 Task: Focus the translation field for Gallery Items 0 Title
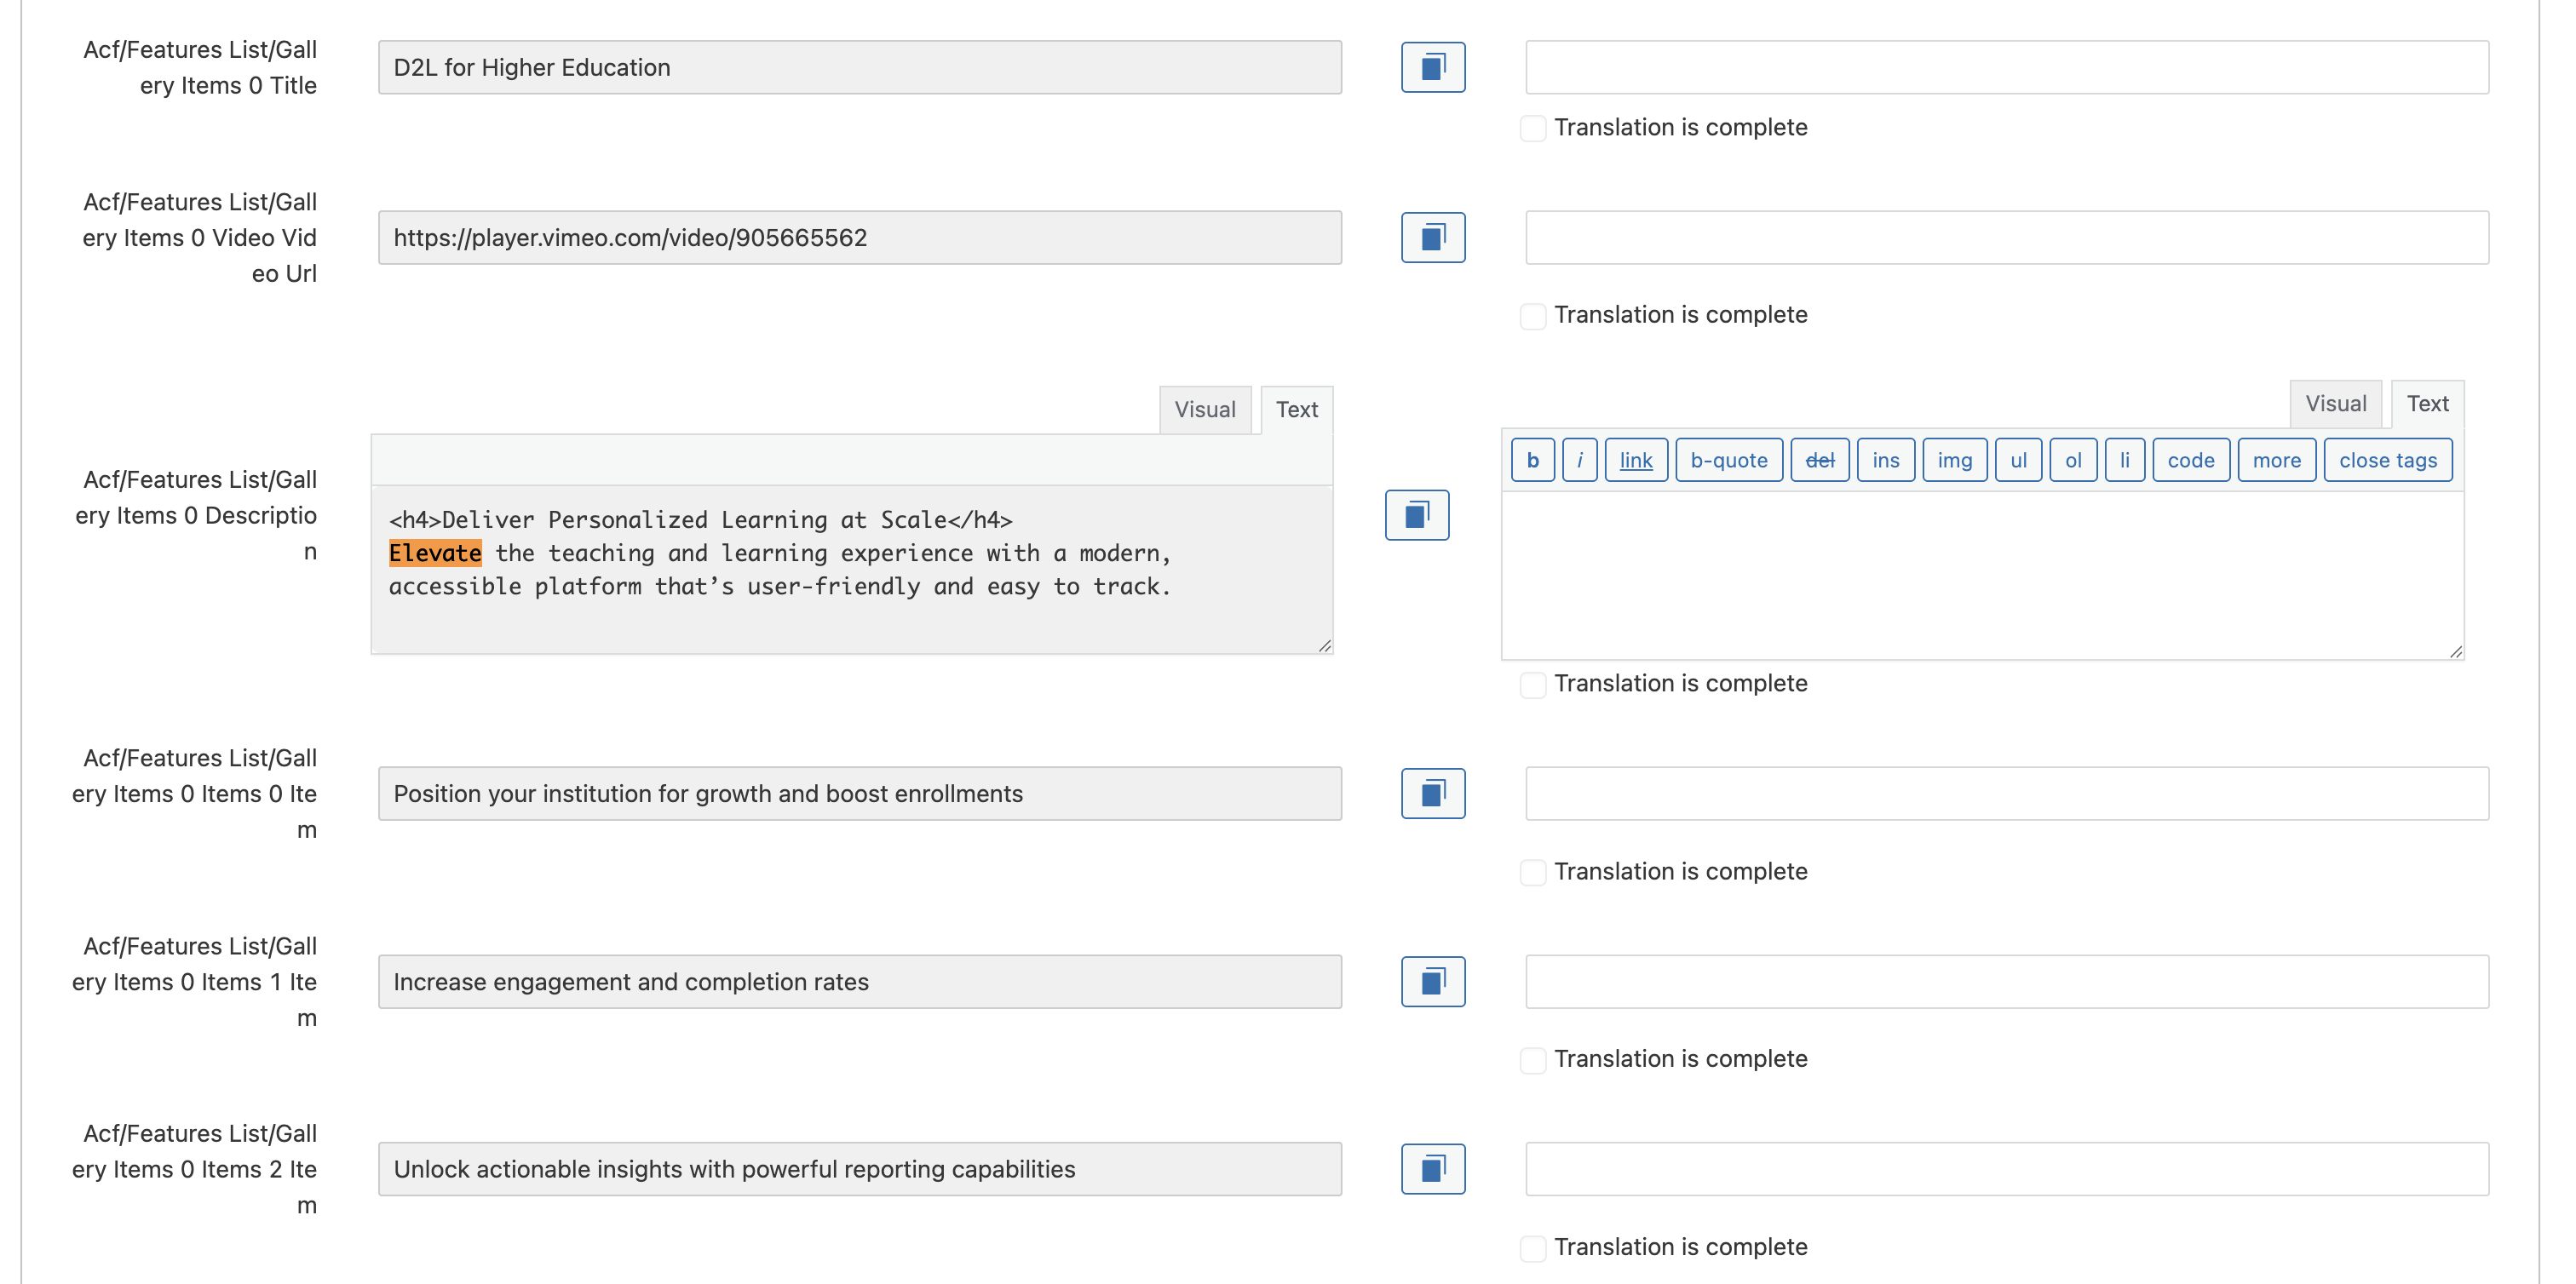point(2006,67)
